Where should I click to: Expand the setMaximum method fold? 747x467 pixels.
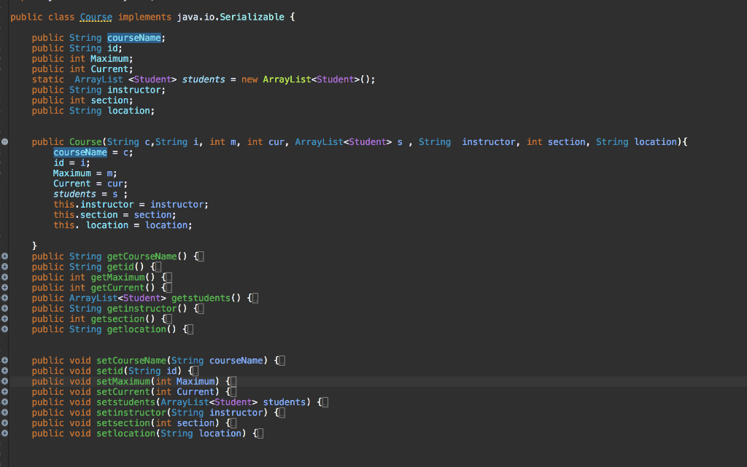(x=4, y=381)
